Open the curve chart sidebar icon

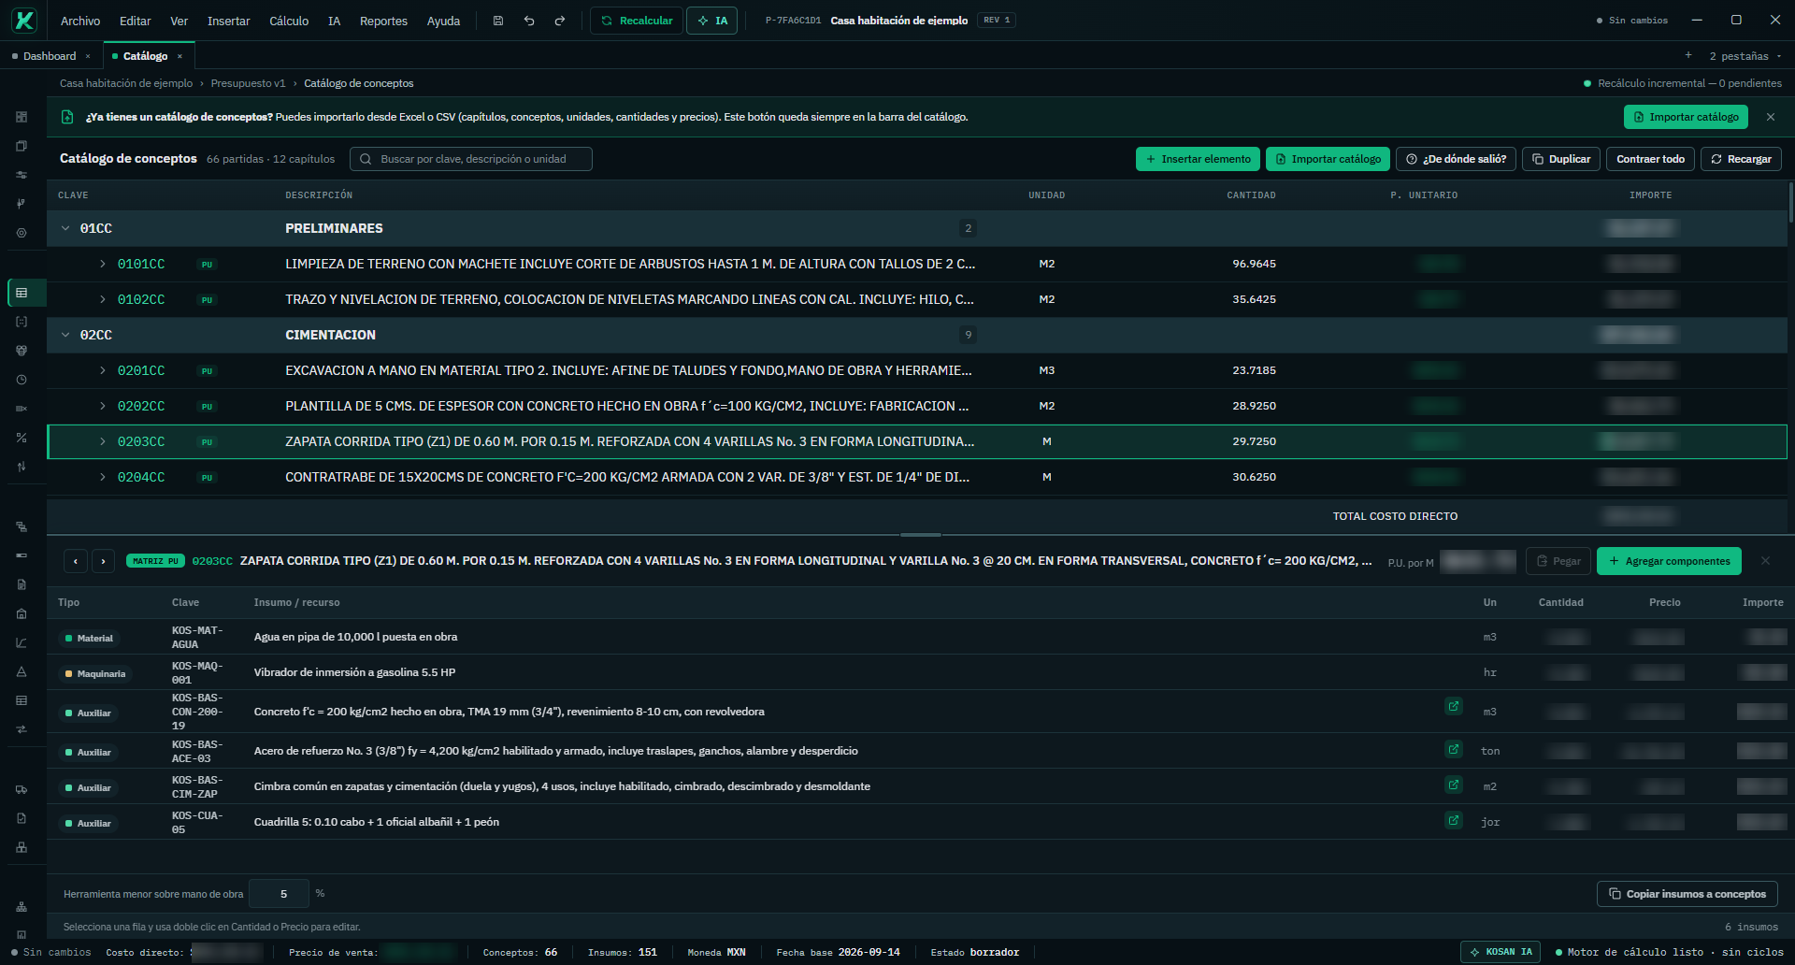pyautogui.click(x=22, y=642)
